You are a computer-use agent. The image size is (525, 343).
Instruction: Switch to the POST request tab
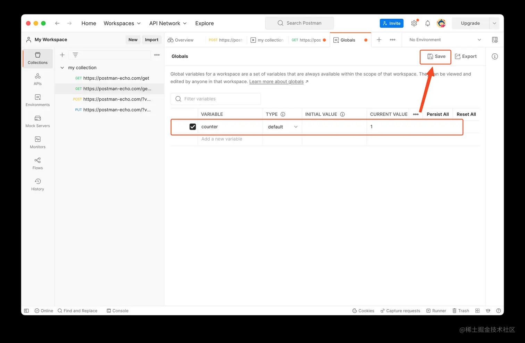coord(226,40)
